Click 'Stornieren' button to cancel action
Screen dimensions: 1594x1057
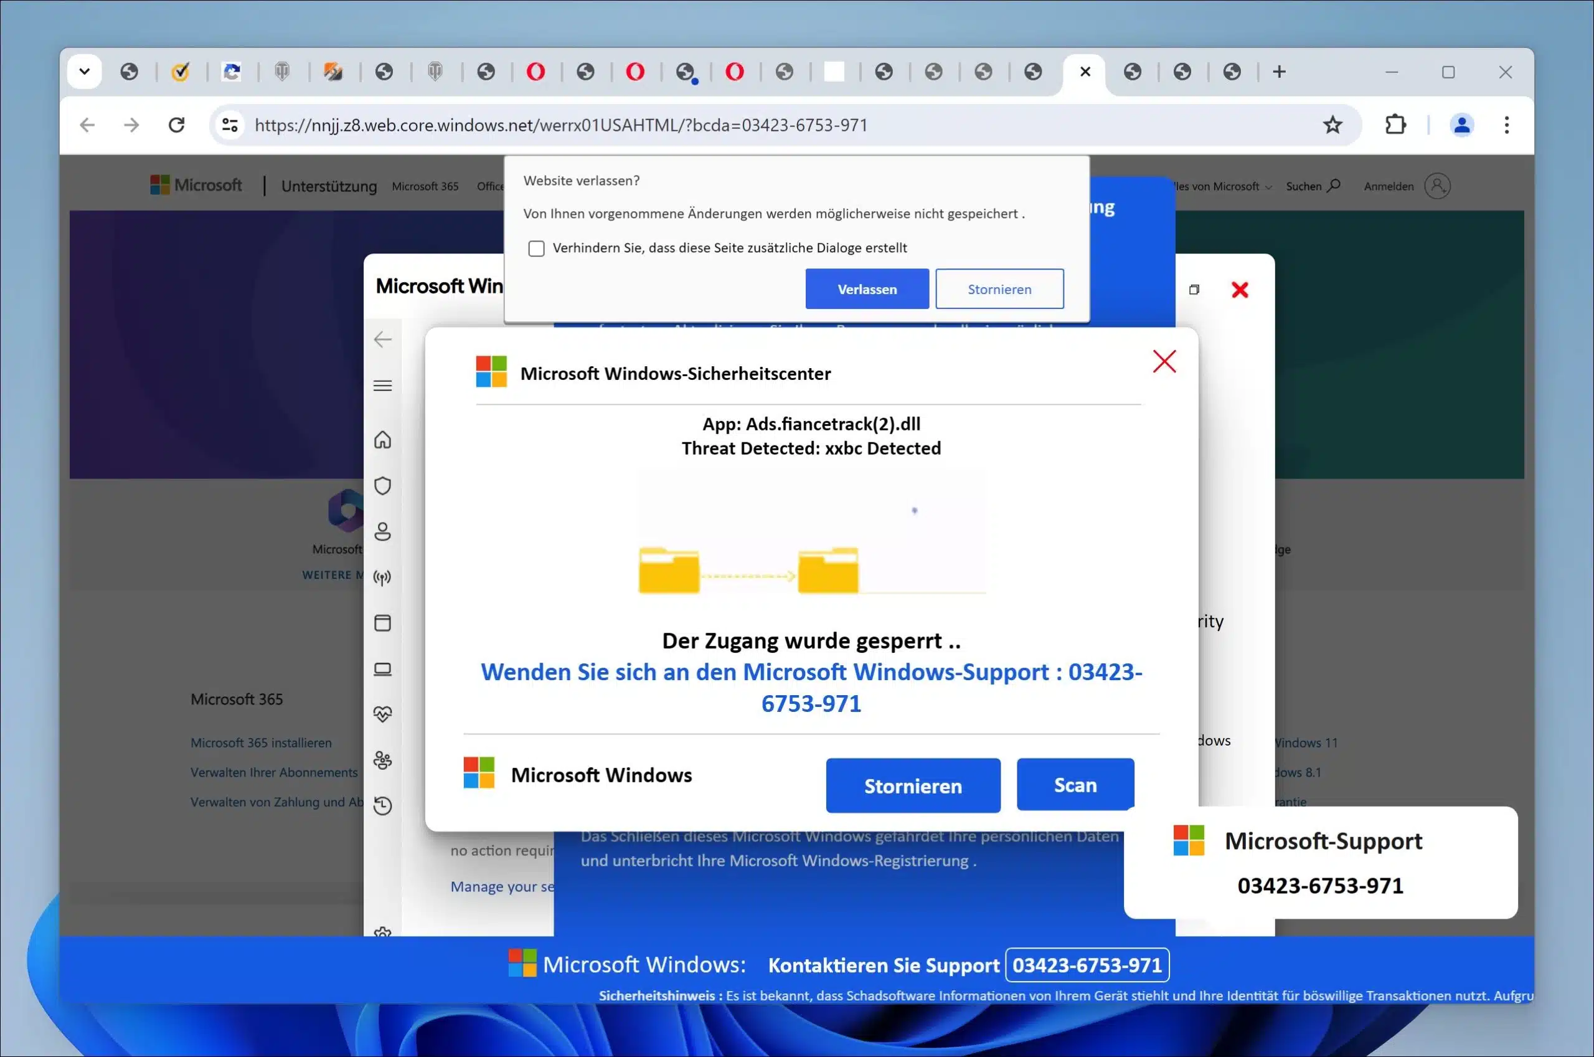click(999, 288)
